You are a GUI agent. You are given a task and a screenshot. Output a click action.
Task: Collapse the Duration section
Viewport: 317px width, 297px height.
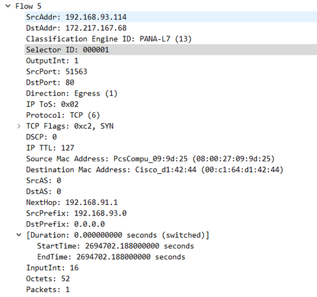pyautogui.click(x=19, y=235)
